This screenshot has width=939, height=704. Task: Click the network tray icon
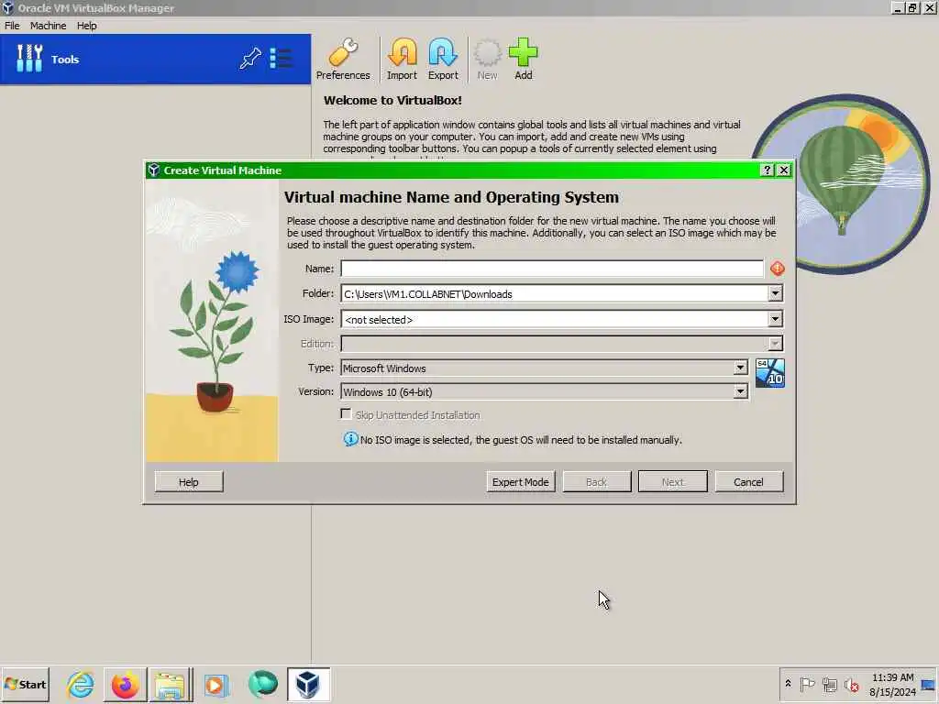829,684
